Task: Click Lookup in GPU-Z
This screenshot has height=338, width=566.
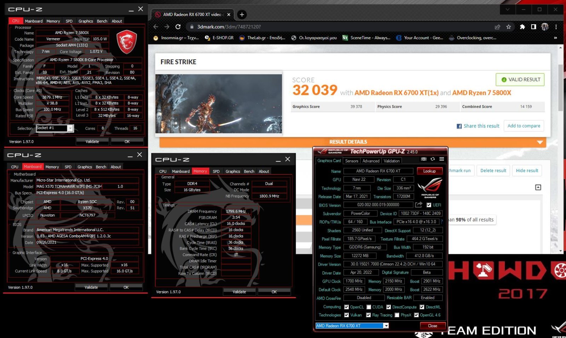Action: 429,171
